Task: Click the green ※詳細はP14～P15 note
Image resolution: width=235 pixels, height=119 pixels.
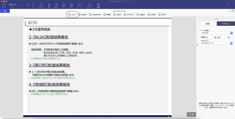Action: pos(50,94)
